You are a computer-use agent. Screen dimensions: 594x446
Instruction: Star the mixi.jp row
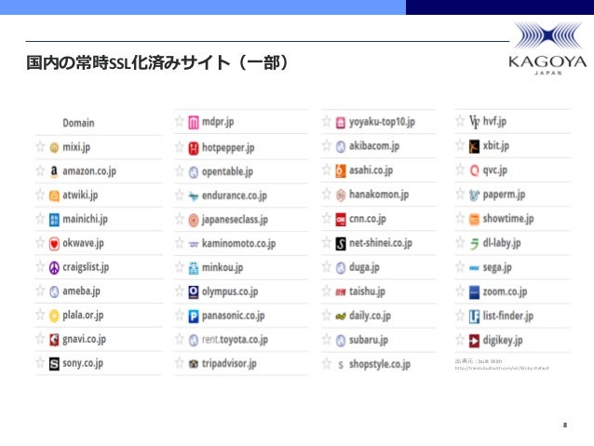tap(40, 146)
